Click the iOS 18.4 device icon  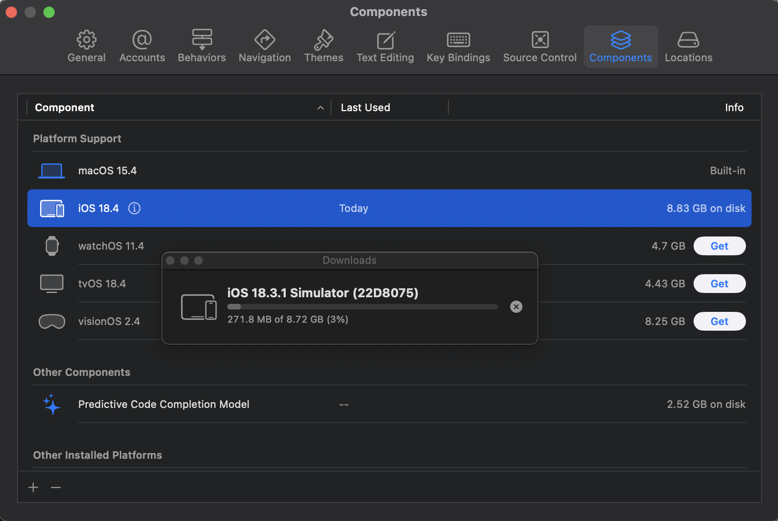click(x=52, y=208)
